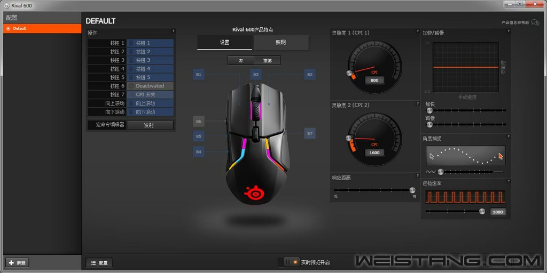This screenshot has width=547, height=273.
Task: Open the 按钮 3 action assignment dropdown
Action: [x=150, y=60]
